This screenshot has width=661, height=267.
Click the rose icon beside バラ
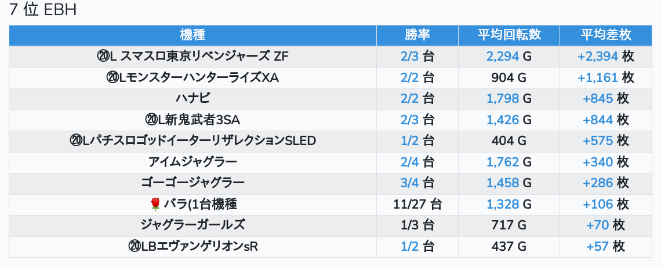coord(155,204)
